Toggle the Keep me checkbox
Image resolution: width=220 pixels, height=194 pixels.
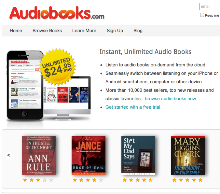pyautogui.click(x=202, y=15)
